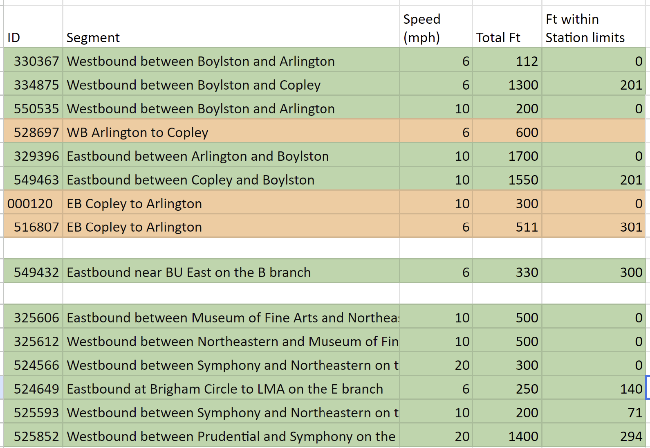This screenshot has width=650, height=448.
Task: Select the empty station limits cell for 528697
Action: (x=593, y=132)
